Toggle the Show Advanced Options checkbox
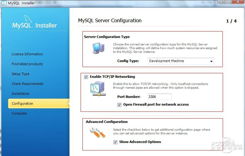Image resolution: width=245 pixels, height=156 pixels. click(115, 142)
